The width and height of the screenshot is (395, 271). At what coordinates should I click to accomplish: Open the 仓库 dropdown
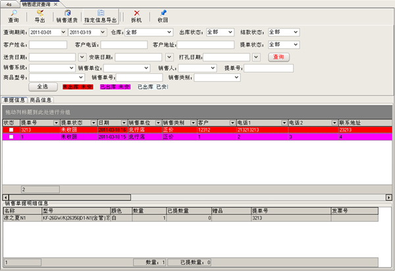[169, 32]
